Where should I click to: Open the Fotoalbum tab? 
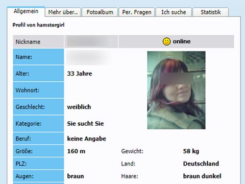(x=100, y=12)
